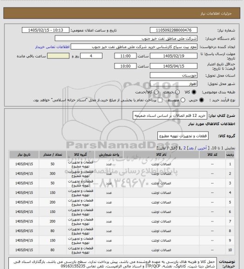
Task: Click goods group cell in row 10
Action: pyautogui.click(x=81, y=250)
